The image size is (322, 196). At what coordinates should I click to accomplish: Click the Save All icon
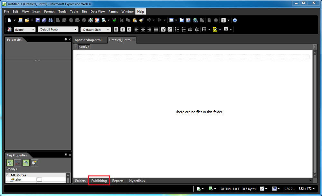pos(44,20)
